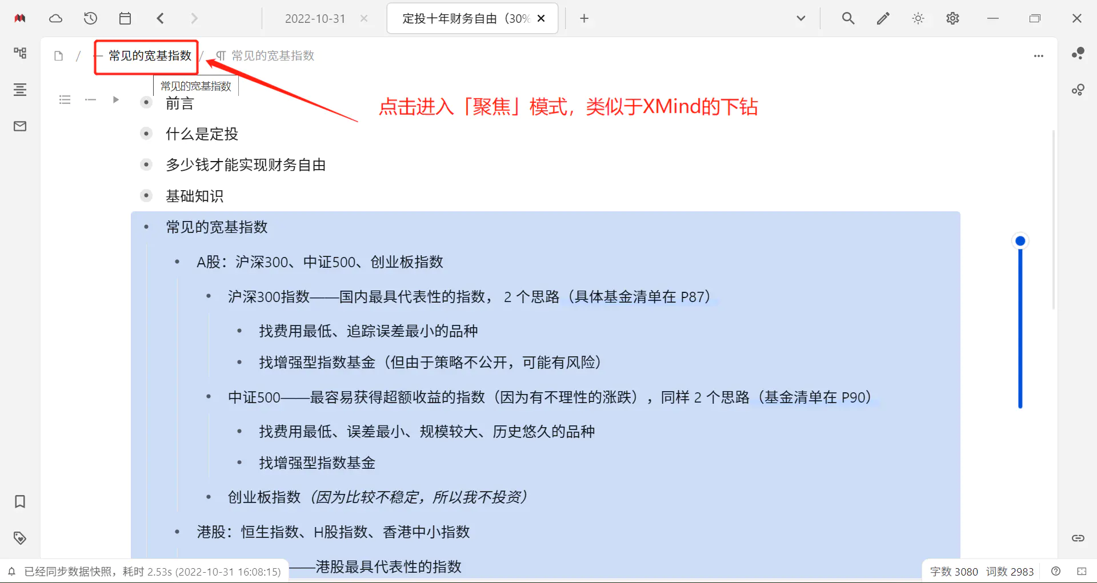Click the cloud sync icon in the toolbar

[55, 18]
